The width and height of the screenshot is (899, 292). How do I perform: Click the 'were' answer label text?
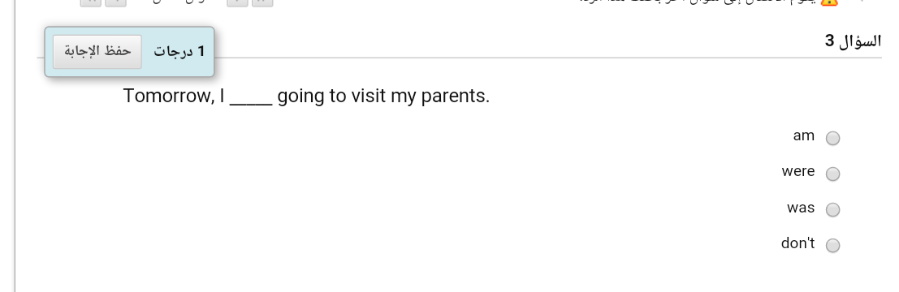tap(798, 172)
